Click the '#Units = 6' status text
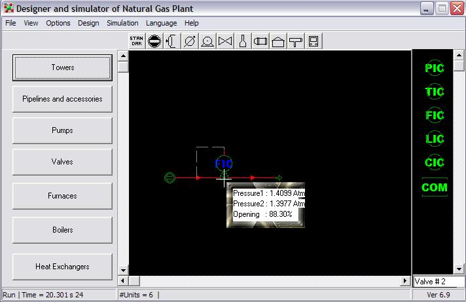 coord(136,295)
